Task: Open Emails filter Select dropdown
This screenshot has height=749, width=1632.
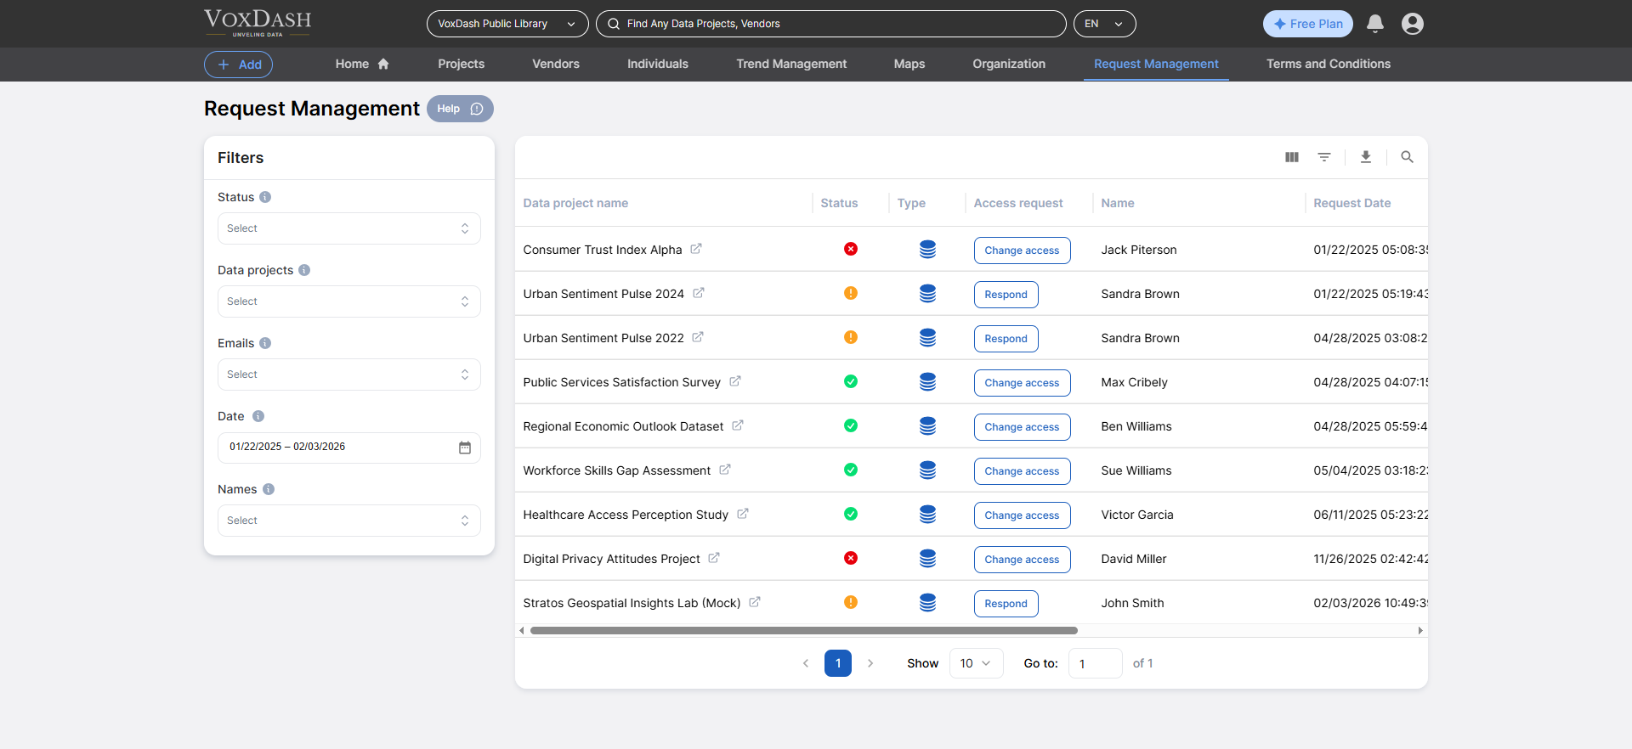Action: click(349, 374)
